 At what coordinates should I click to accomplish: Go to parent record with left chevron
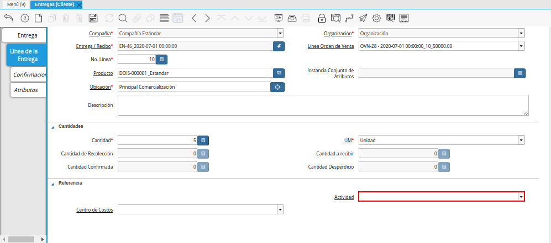pos(193,18)
